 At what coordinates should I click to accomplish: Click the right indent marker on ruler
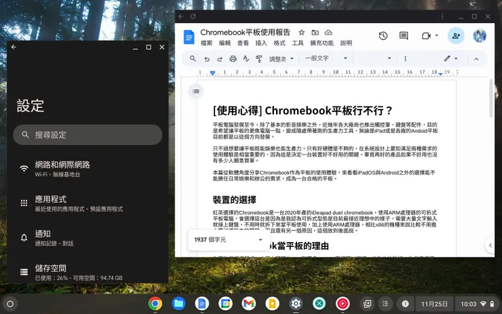[x=440, y=74]
